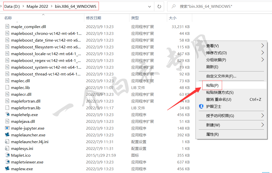
Task: Click the maple_compiler.dll file icon
Action: pyautogui.click(x=7, y=26)
